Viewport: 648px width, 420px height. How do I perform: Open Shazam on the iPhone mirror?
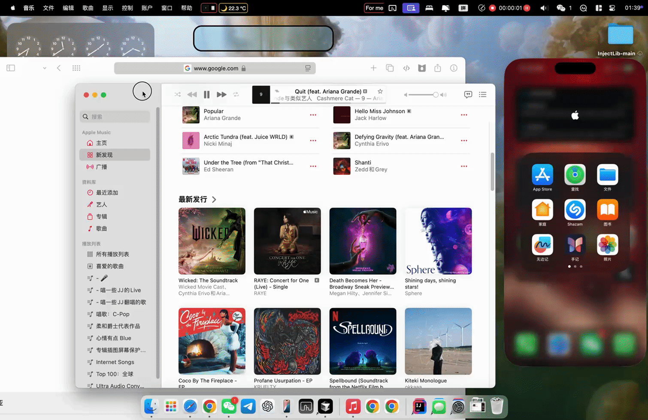(575, 210)
